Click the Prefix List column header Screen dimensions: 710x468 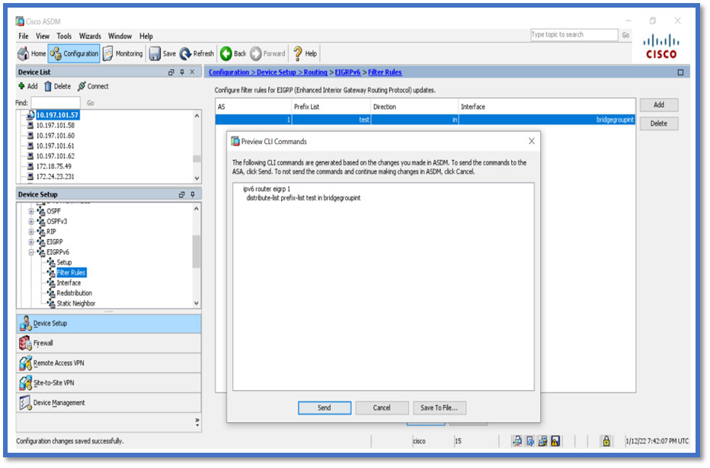point(331,107)
